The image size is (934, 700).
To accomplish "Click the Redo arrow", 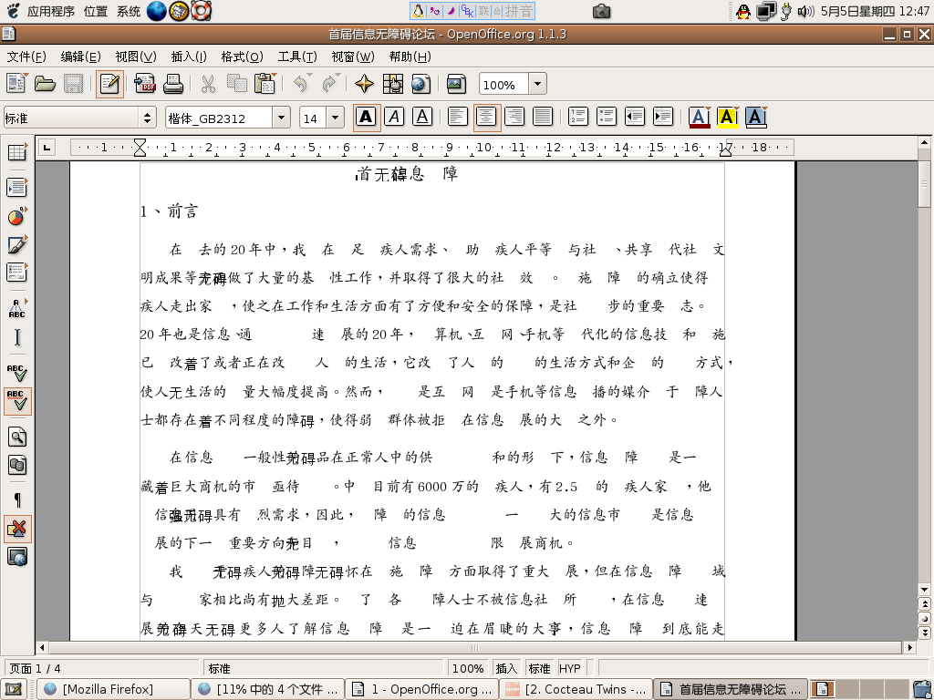I will click(330, 84).
